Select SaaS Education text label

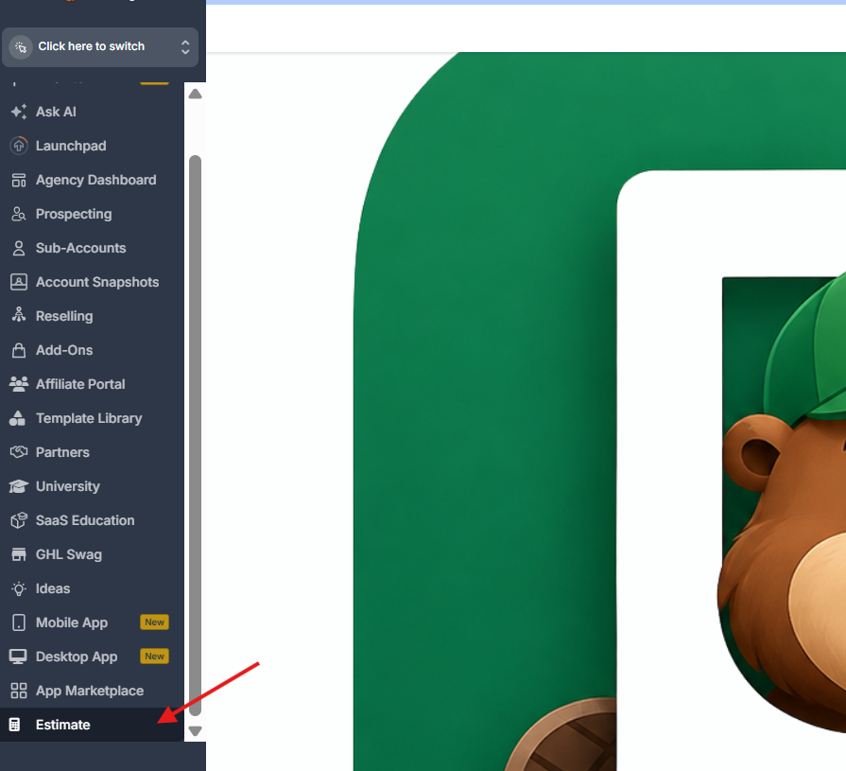(85, 520)
